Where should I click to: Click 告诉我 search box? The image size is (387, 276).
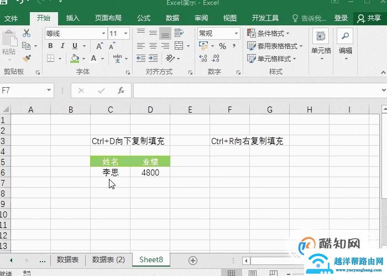[x=309, y=18]
